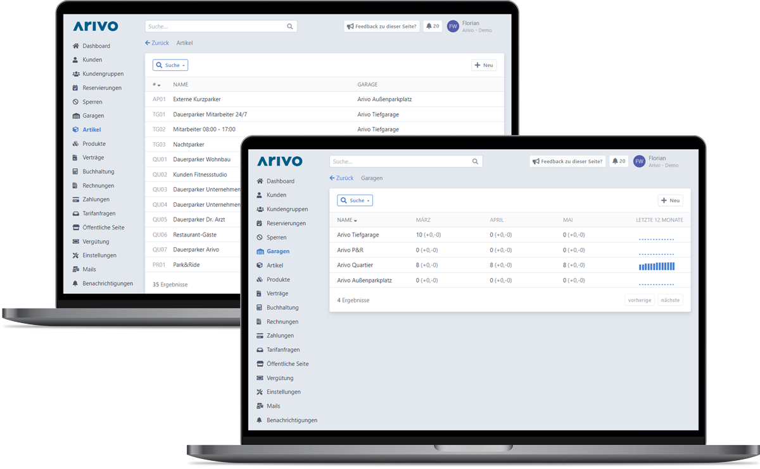760x469 pixels.
Task: Click the vorherige pagination button
Action: [640, 300]
